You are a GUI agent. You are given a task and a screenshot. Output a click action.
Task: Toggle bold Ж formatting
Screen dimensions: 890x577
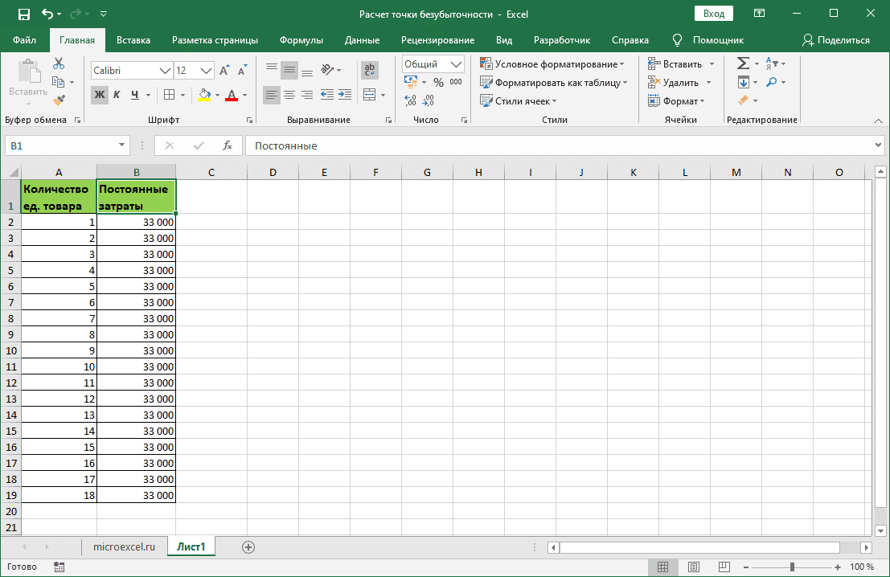[x=99, y=95]
